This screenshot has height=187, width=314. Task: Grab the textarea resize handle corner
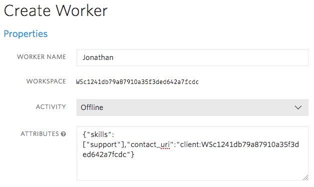(306, 177)
